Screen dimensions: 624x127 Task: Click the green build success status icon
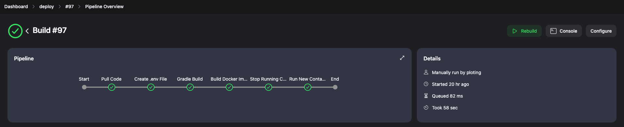[15, 31]
